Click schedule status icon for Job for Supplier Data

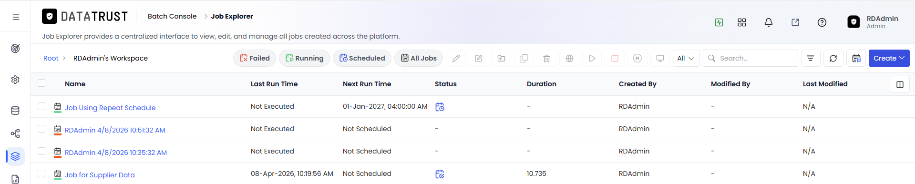tap(440, 174)
